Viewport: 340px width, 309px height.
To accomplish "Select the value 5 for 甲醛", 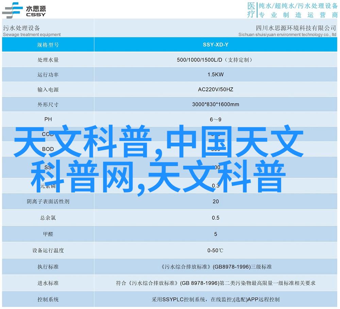I will click(x=216, y=234).
